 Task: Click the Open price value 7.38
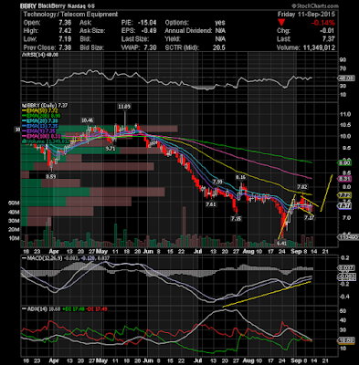click(x=66, y=23)
